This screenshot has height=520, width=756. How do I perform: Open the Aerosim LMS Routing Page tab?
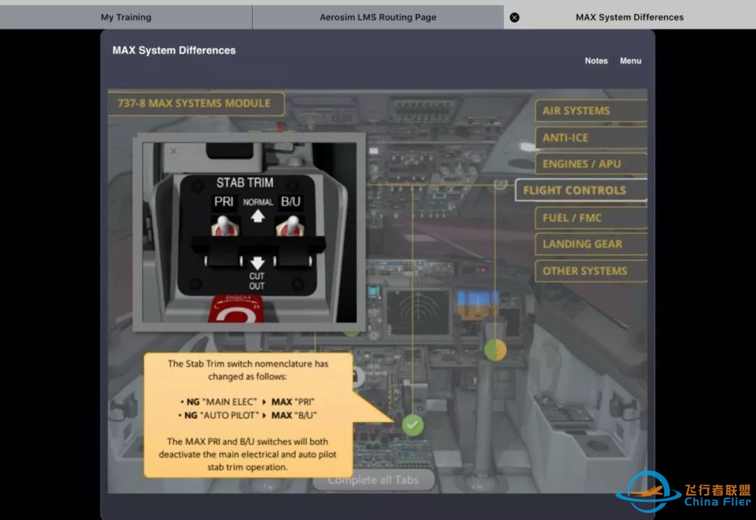(378, 17)
